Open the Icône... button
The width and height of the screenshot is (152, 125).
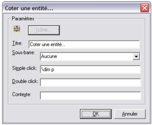pos(44,30)
